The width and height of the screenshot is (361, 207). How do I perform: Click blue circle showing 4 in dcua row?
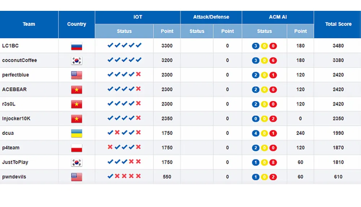tap(256, 133)
